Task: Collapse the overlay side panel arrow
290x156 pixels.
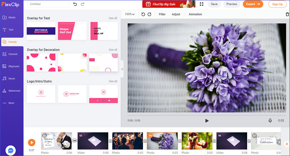Action: pos(122,69)
